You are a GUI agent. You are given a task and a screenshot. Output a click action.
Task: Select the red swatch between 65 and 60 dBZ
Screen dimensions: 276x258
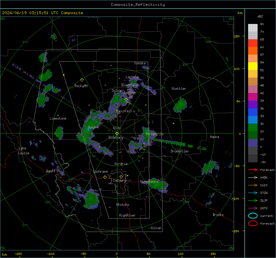click(x=253, y=43)
